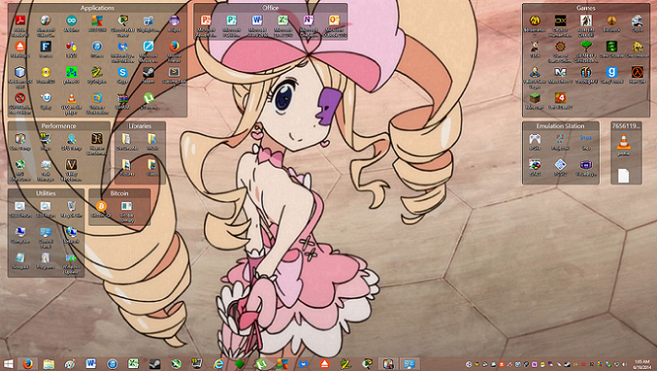657x371 pixels.
Task: Open WinRAR in Applications fence
Action: (x=122, y=98)
